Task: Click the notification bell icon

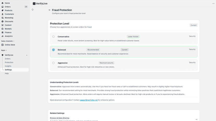Action: (x=33, y=10)
